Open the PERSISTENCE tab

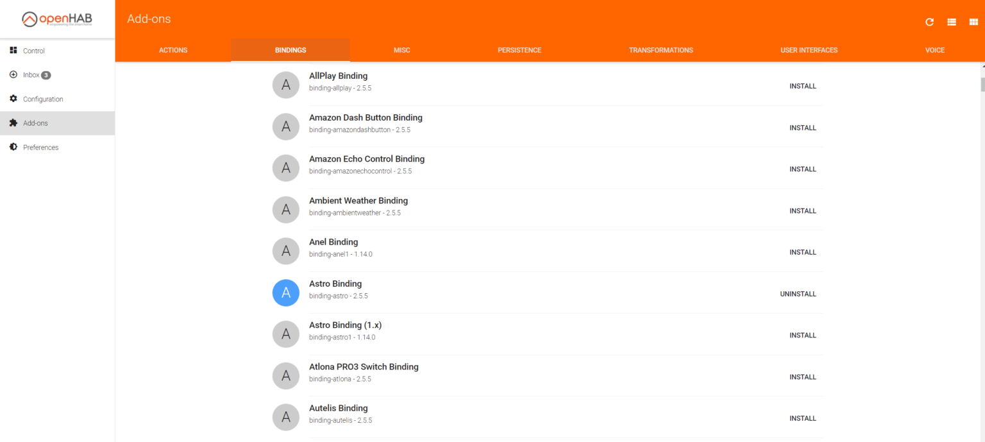[x=519, y=49]
